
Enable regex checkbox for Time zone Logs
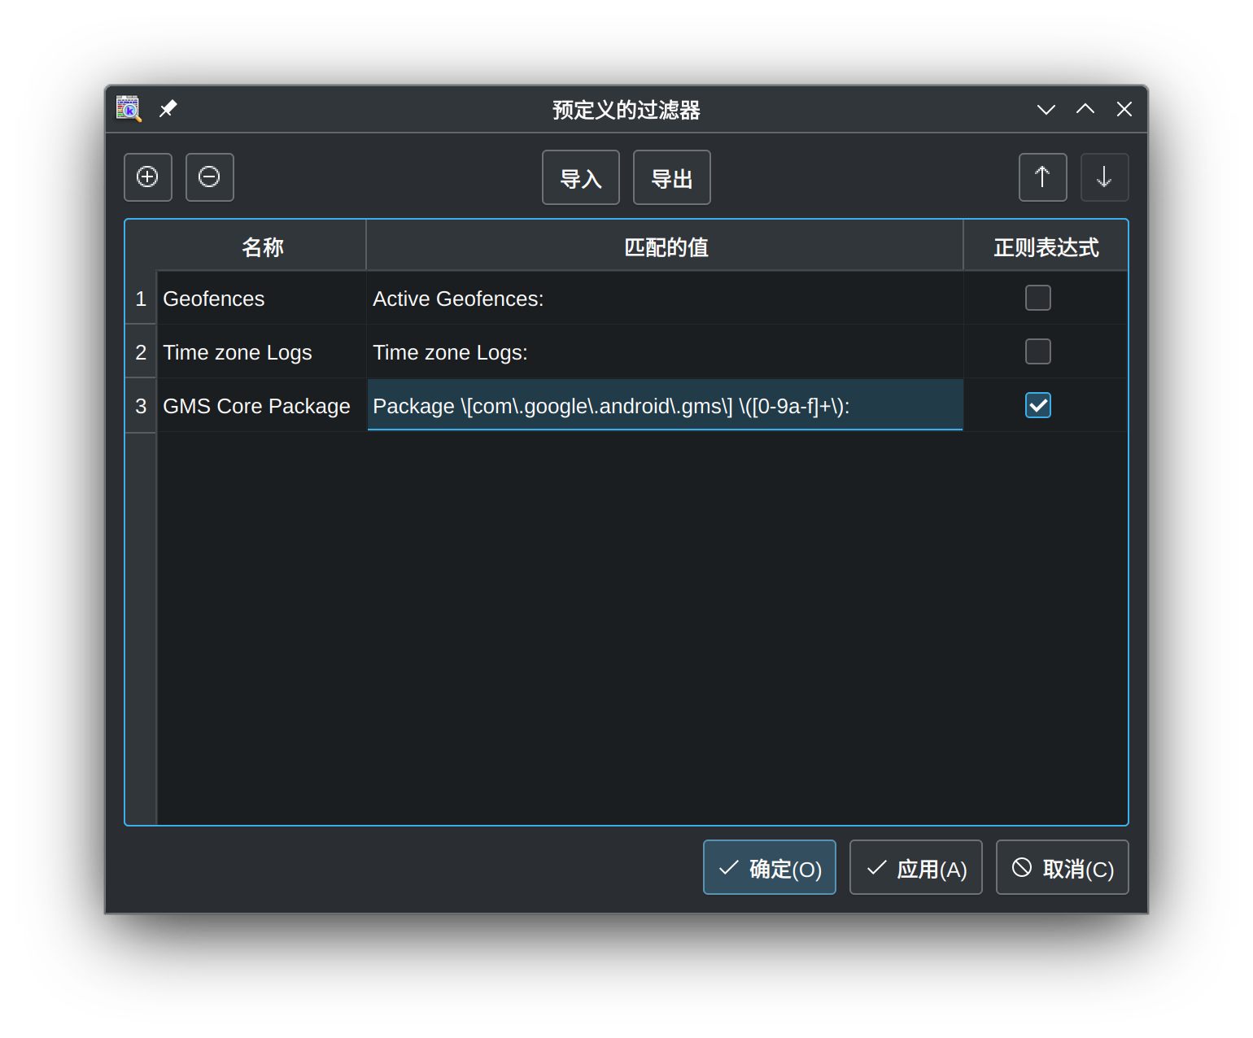coord(1038,351)
